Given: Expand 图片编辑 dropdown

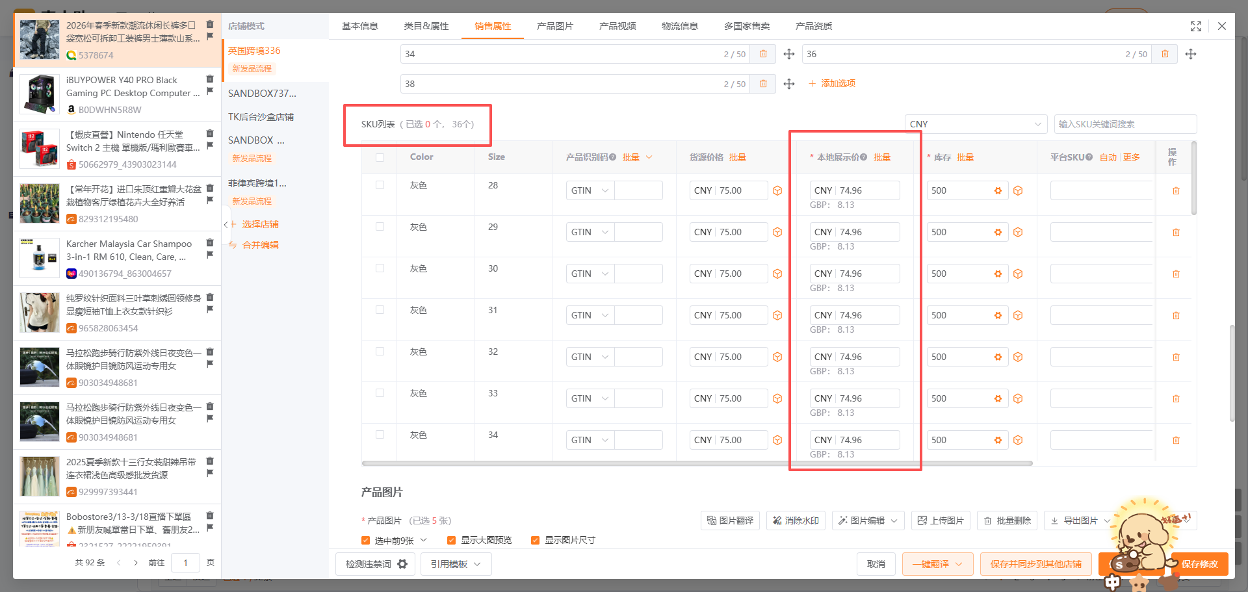Looking at the screenshot, I should [x=868, y=521].
